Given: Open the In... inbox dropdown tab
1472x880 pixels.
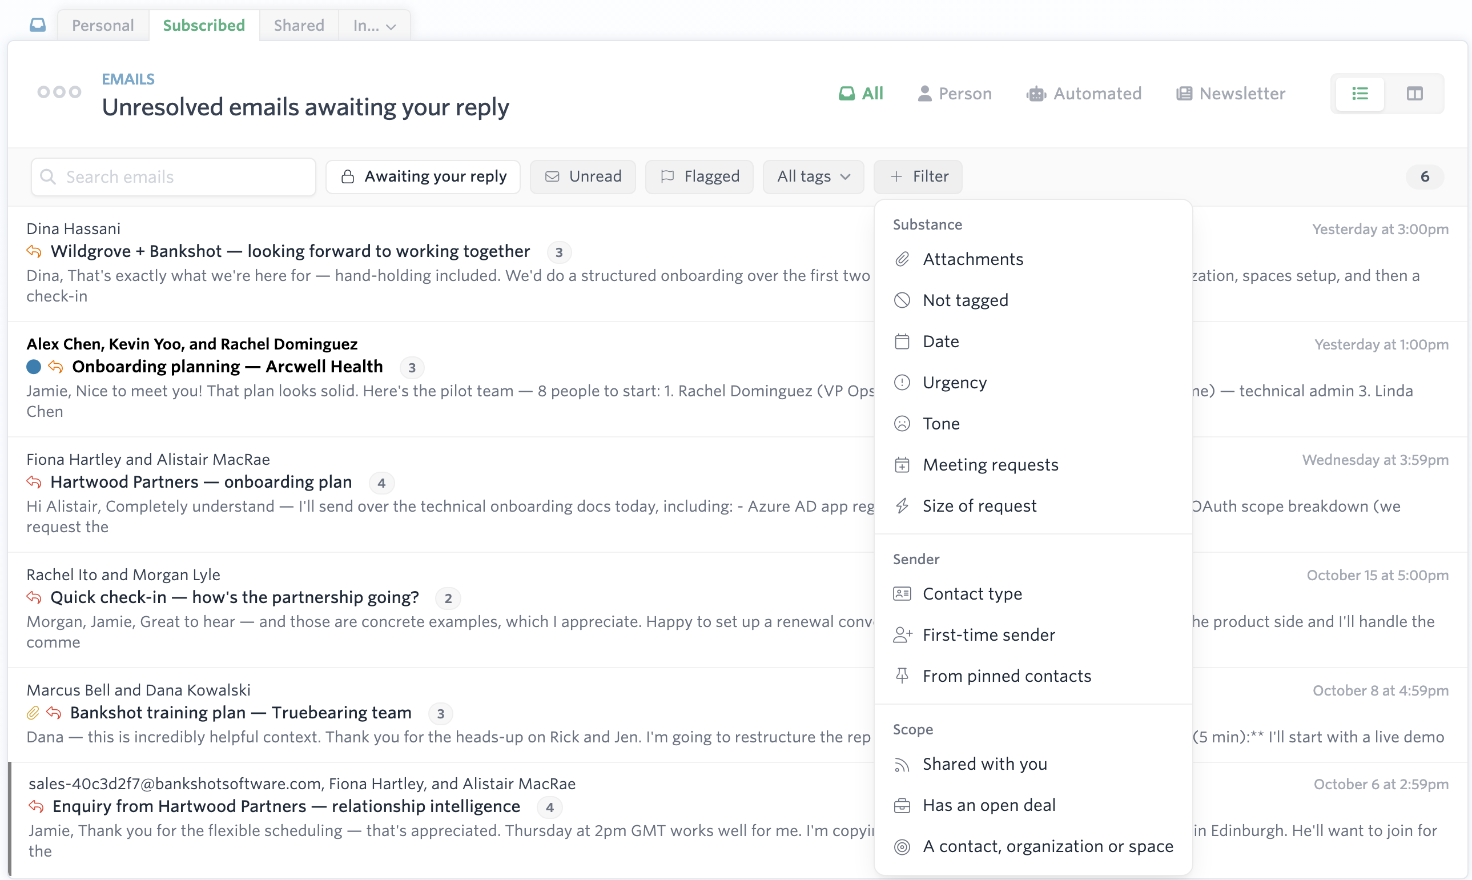Looking at the screenshot, I should pos(375,26).
